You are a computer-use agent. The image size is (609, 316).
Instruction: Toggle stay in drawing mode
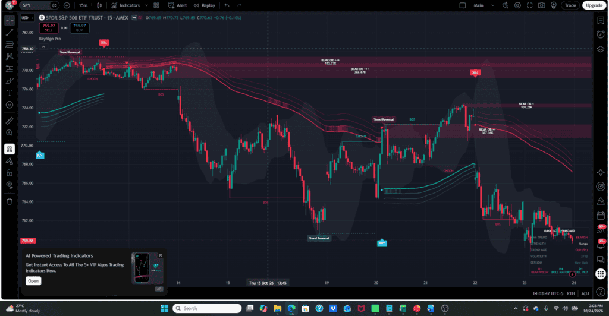[x=10, y=161]
